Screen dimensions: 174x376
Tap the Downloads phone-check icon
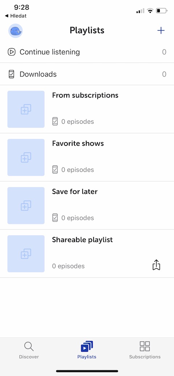point(11,74)
